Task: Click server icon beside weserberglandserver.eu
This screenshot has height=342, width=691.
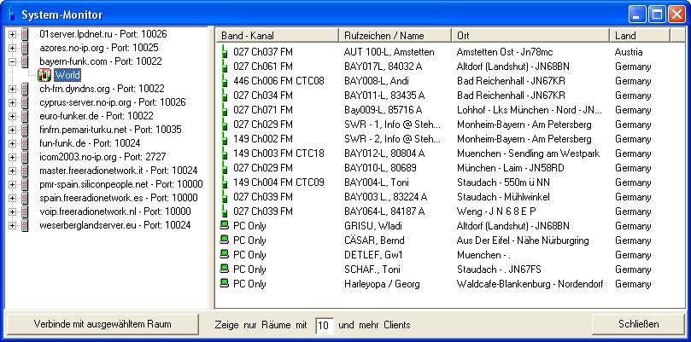Action: tap(26, 225)
